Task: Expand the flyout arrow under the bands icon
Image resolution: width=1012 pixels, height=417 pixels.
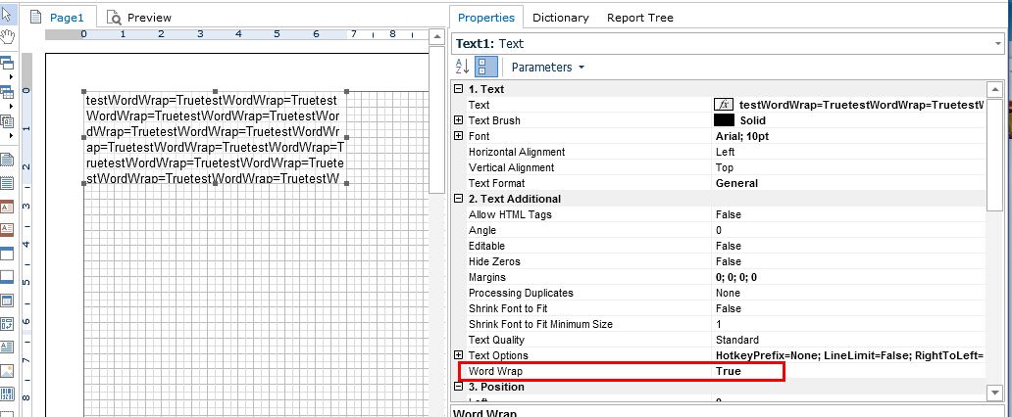Action: tap(11, 76)
